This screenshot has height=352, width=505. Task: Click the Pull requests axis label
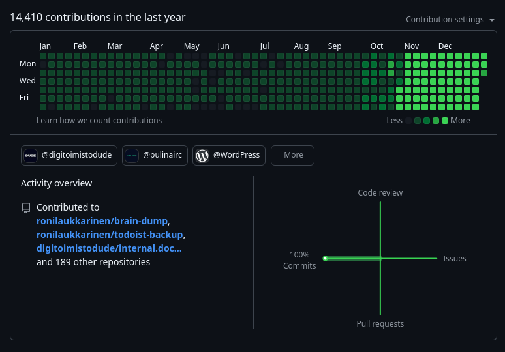tap(380, 324)
